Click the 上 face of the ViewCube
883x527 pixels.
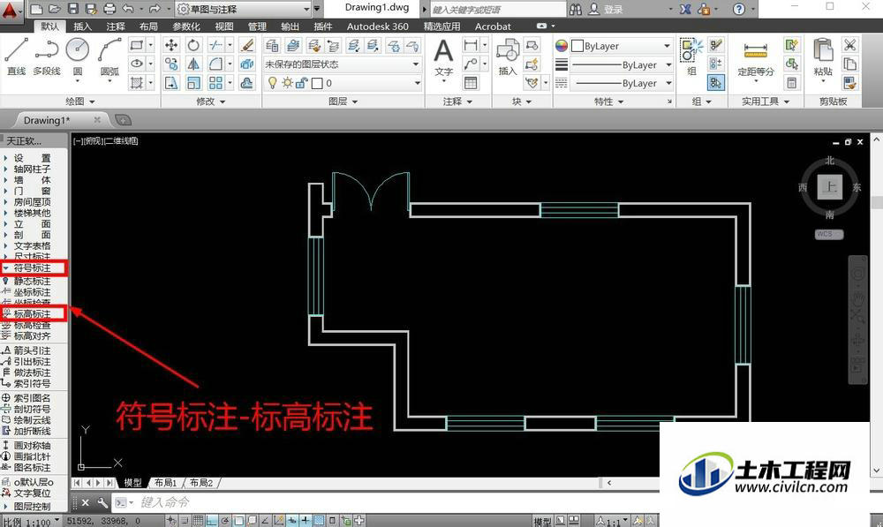tap(830, 187)
